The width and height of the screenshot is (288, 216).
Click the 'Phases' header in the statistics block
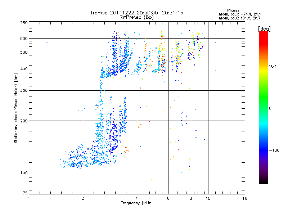pos(233,10)
